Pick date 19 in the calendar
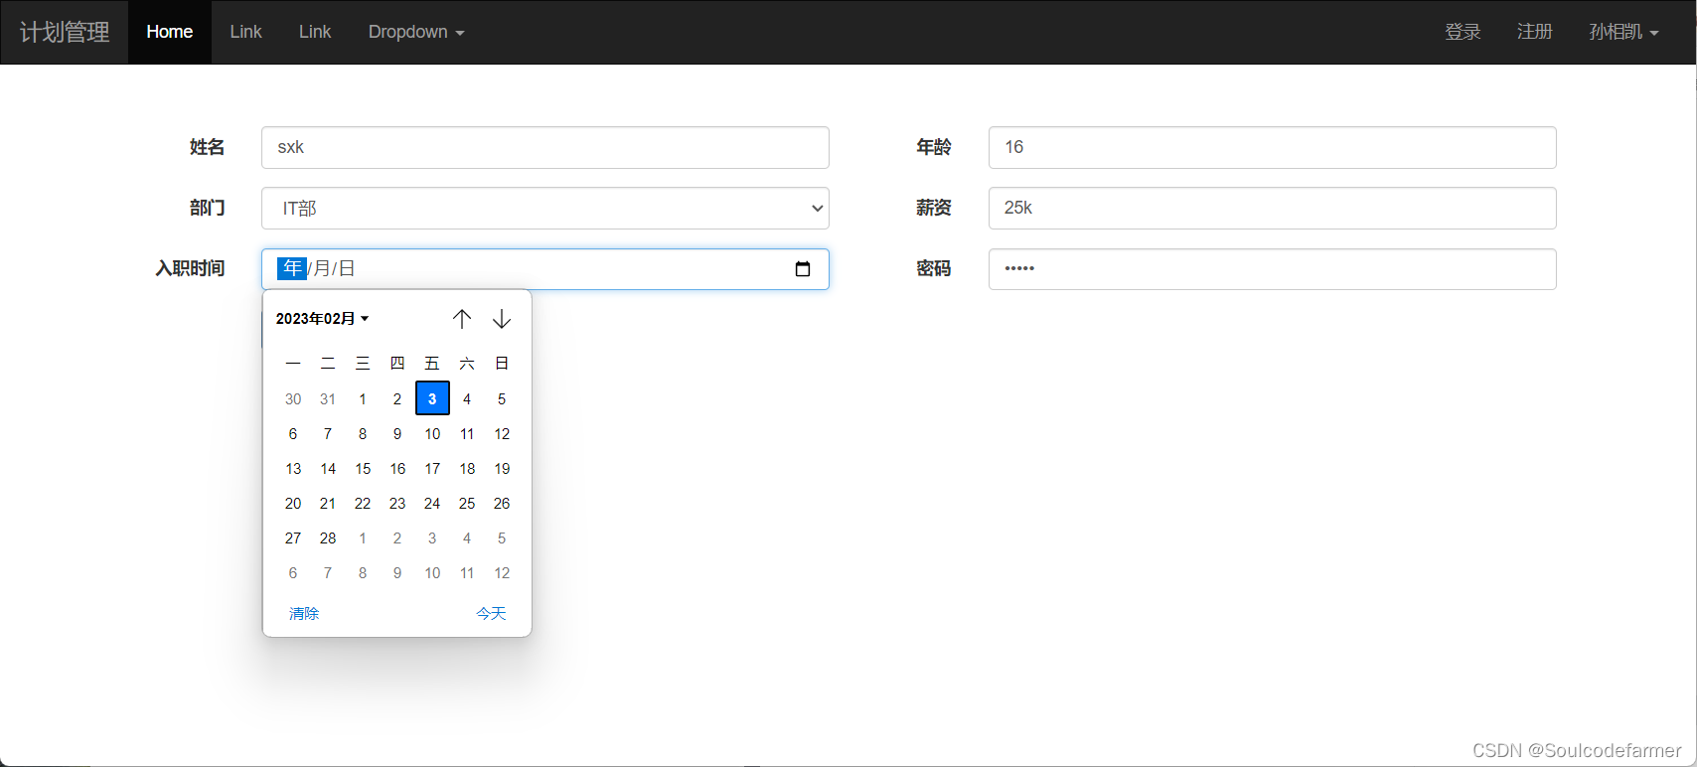Screen dimensions: 1697x767 pyautogui.click(x=502, y=469)
